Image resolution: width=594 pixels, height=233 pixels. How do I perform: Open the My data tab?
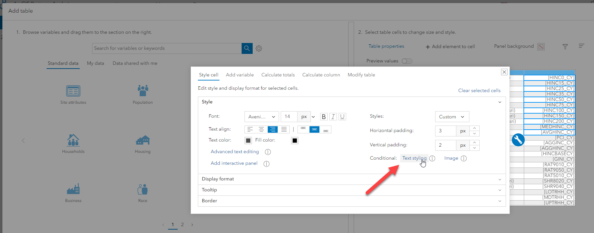pyautogui.click(x=96, y=63)
